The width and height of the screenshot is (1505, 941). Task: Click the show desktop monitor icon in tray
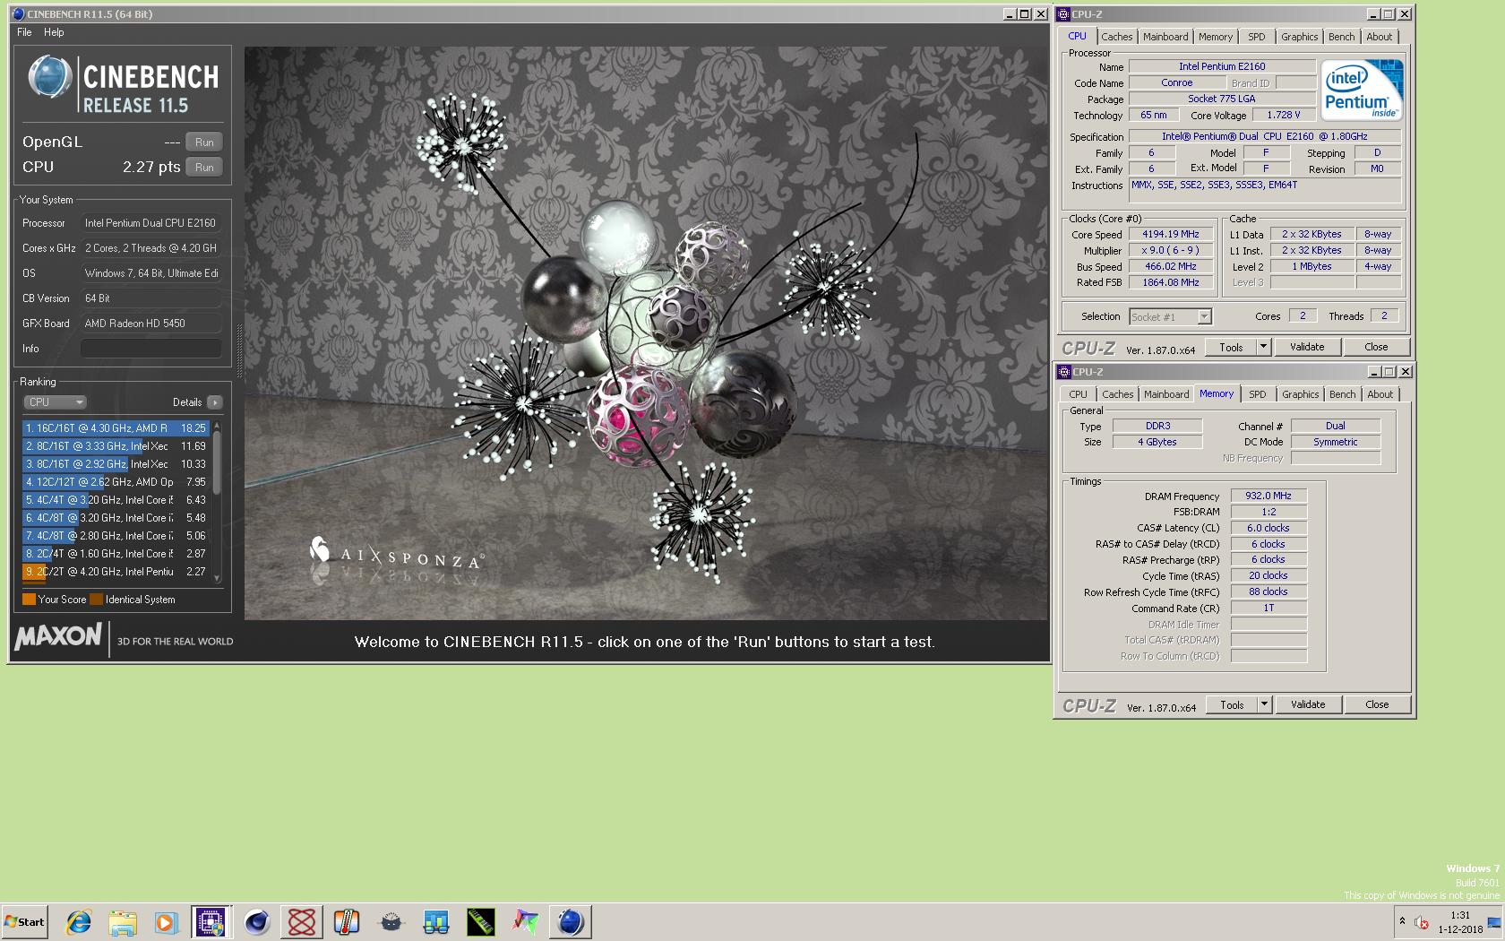(1494, 922)
